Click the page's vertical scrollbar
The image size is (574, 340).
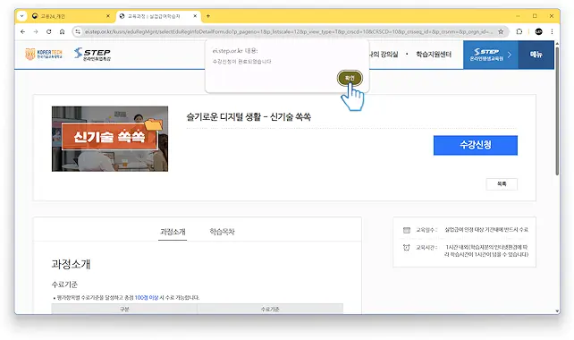(557, 110)
